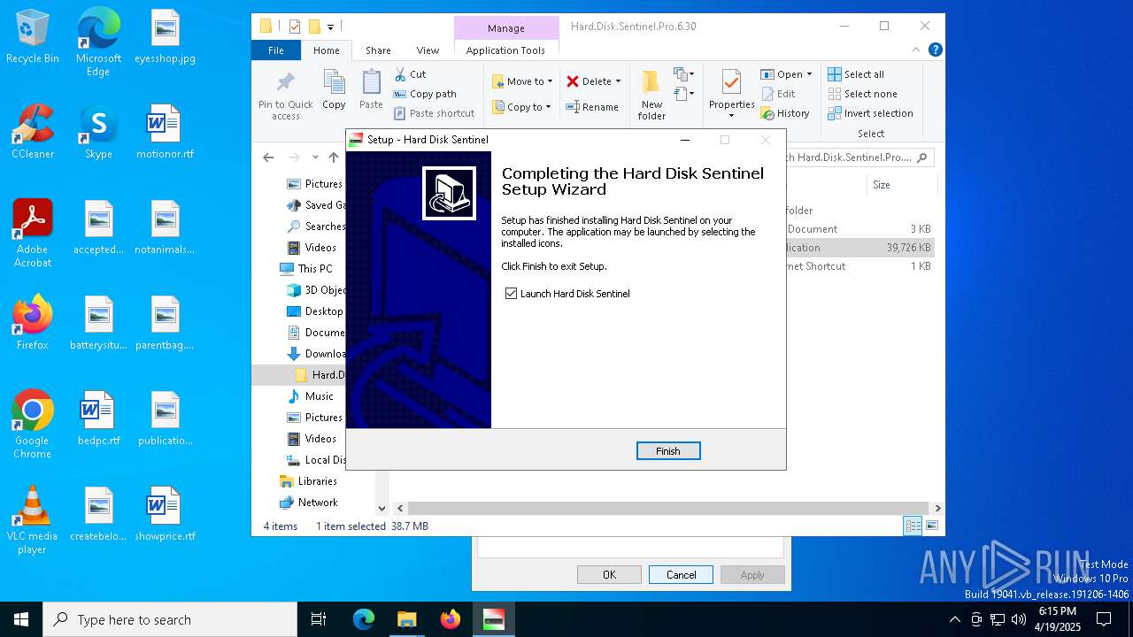Select This PC in navigation pane
This screenshot has height=637, width=1133.
point(314,269)
